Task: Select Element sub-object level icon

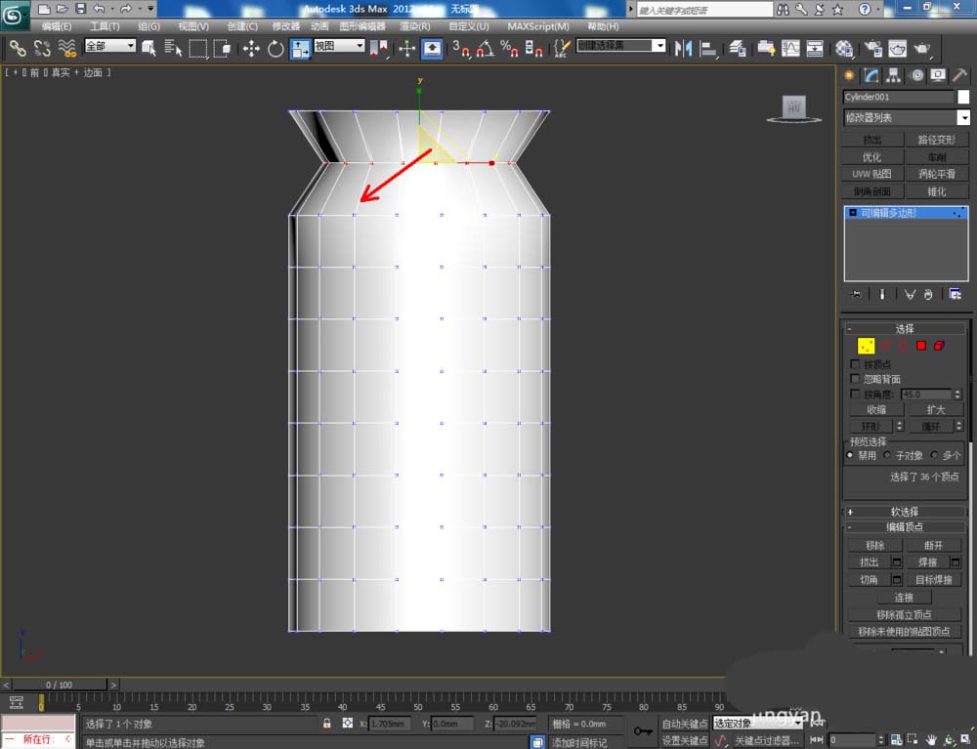Action: [x=939, y=346]
